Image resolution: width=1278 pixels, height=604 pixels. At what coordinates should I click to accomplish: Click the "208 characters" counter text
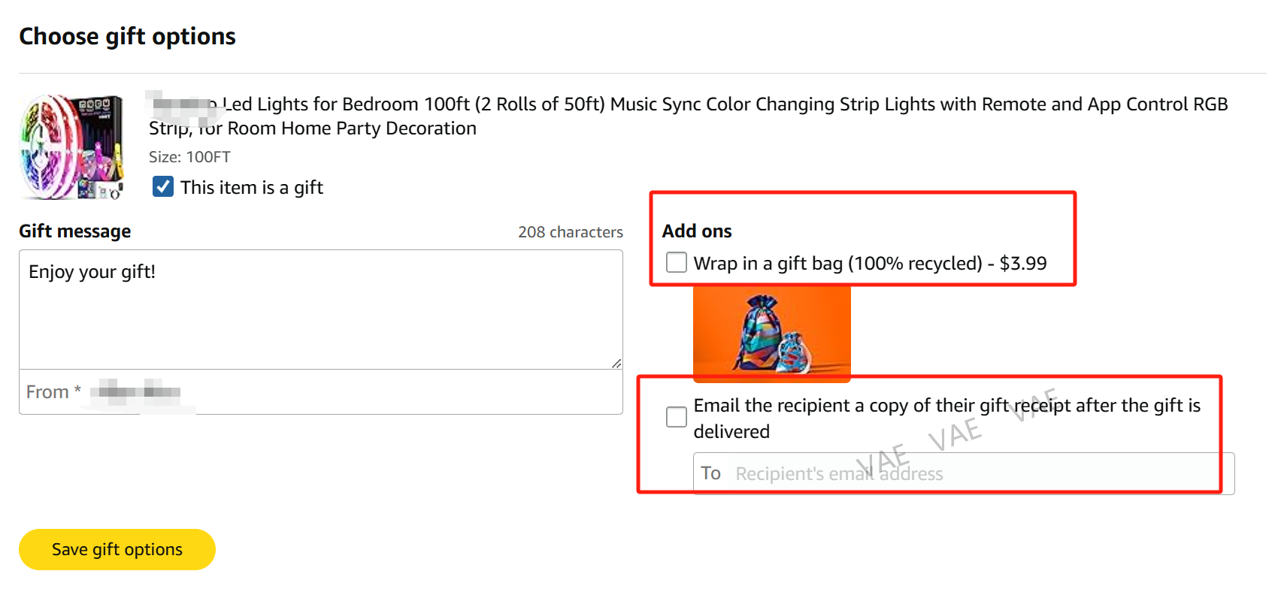click(571, 232)
